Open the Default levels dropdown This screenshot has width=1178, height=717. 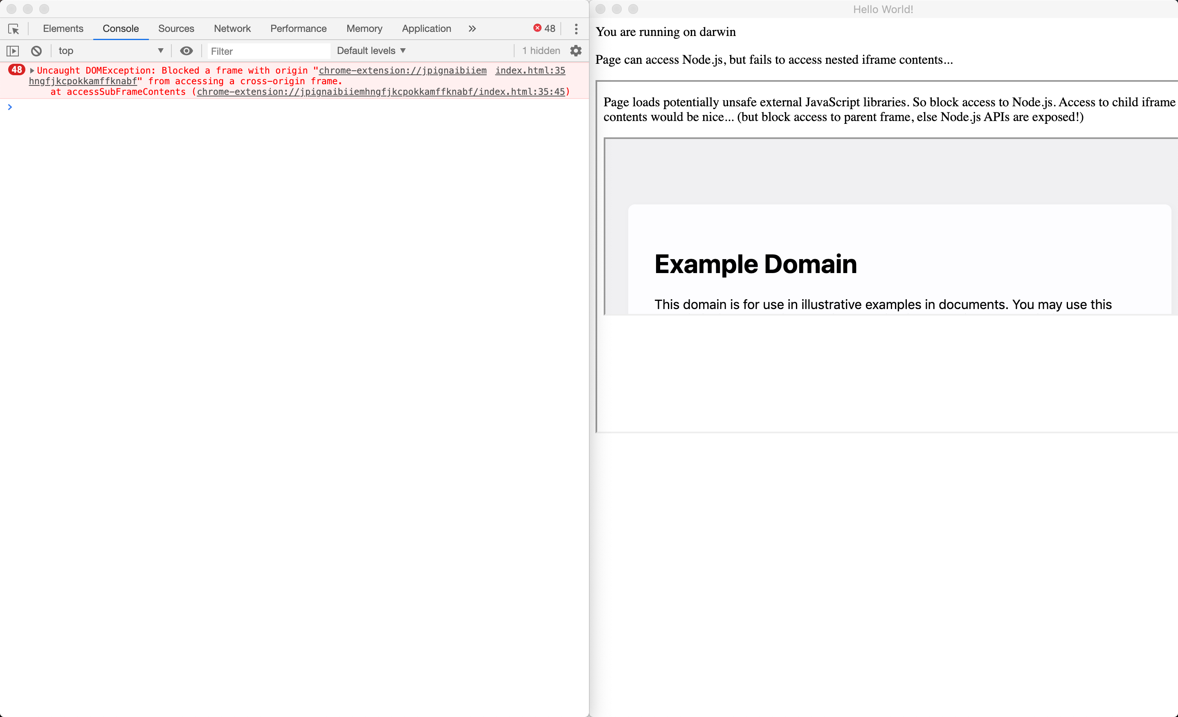371,51
